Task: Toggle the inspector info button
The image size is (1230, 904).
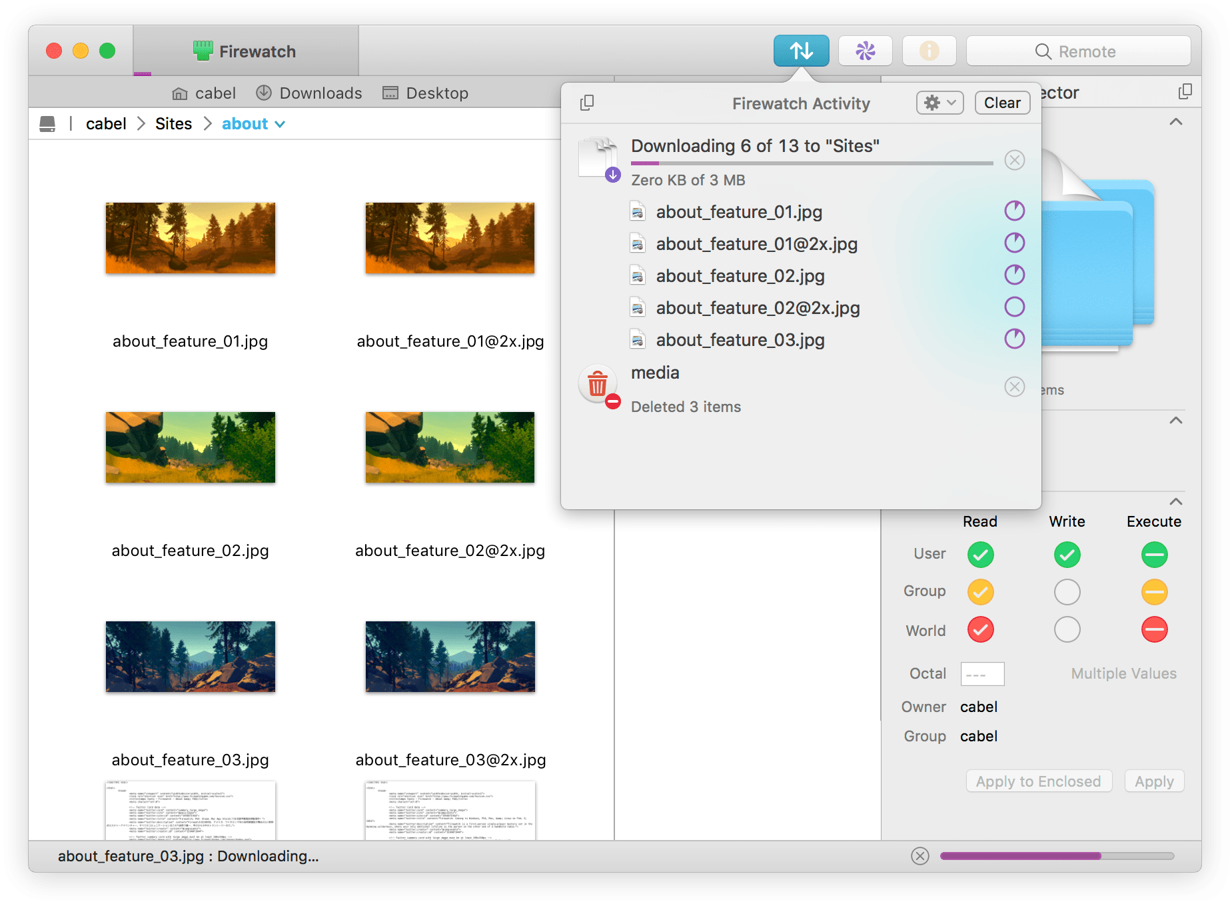Action: (929, 51)
